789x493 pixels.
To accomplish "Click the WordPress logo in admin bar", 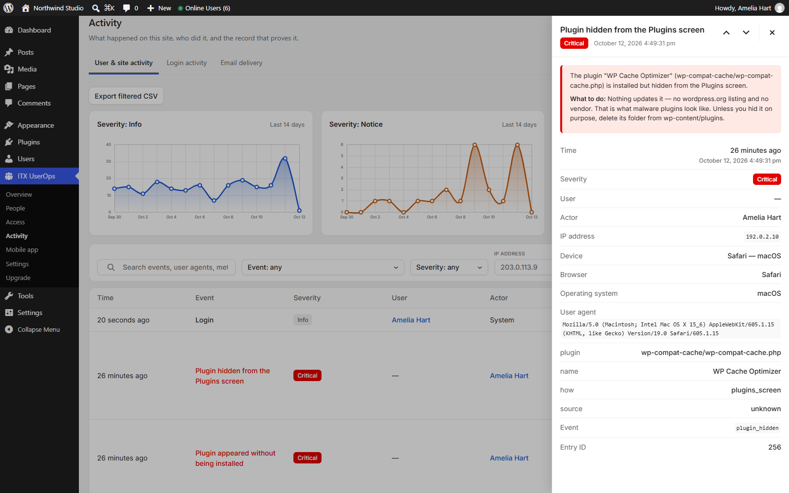I will 8,8.
